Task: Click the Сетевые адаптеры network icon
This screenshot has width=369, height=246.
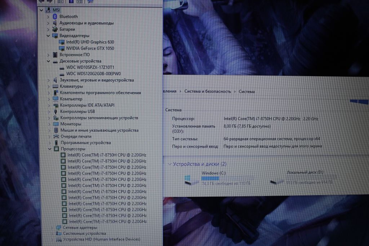Action: 58,228
